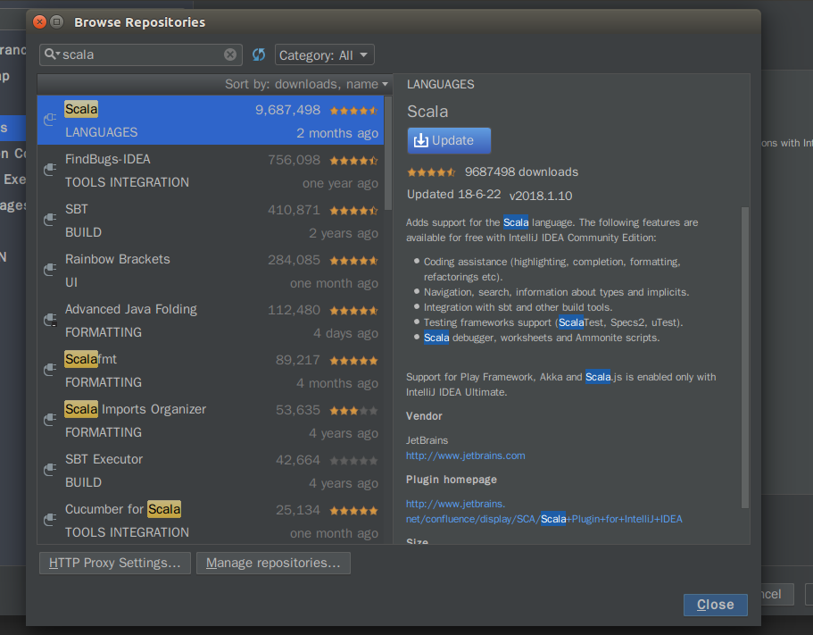Select the Cucumber for Scala plugin
The height and width of the screenshot is (635, 813).
coord(211,520)
